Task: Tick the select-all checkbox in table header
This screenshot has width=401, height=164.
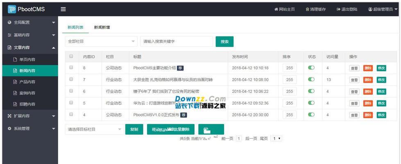Action: click(71, 56)
